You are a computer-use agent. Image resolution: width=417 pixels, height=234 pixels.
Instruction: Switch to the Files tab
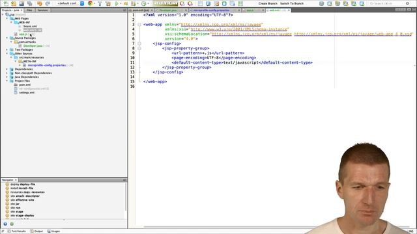(29, 10)
